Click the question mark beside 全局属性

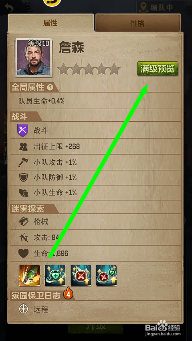click(50, 88)
